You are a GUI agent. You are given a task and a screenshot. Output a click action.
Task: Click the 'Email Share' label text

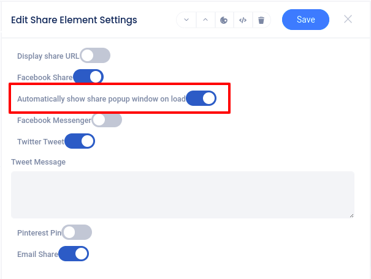tap(37, 254)
